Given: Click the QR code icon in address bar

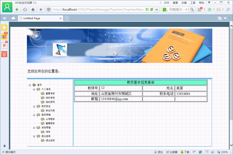Looking at the screenshot, I should [x=147, y=10].
